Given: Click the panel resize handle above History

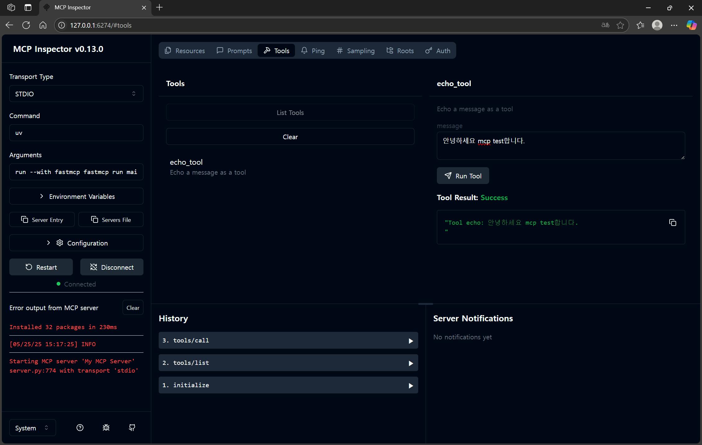Looking at the screenshot, I should click(x=425, y=304).
